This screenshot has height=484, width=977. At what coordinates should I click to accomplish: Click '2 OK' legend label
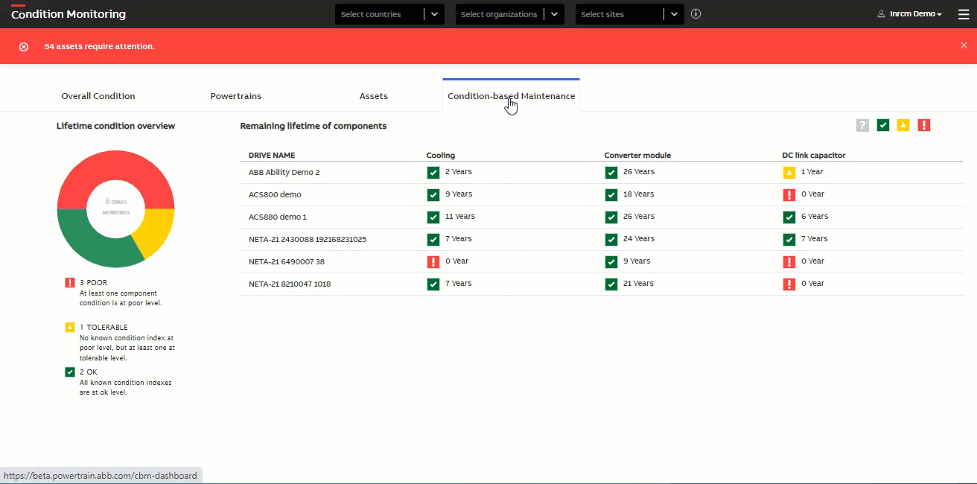tap(89, 372)
